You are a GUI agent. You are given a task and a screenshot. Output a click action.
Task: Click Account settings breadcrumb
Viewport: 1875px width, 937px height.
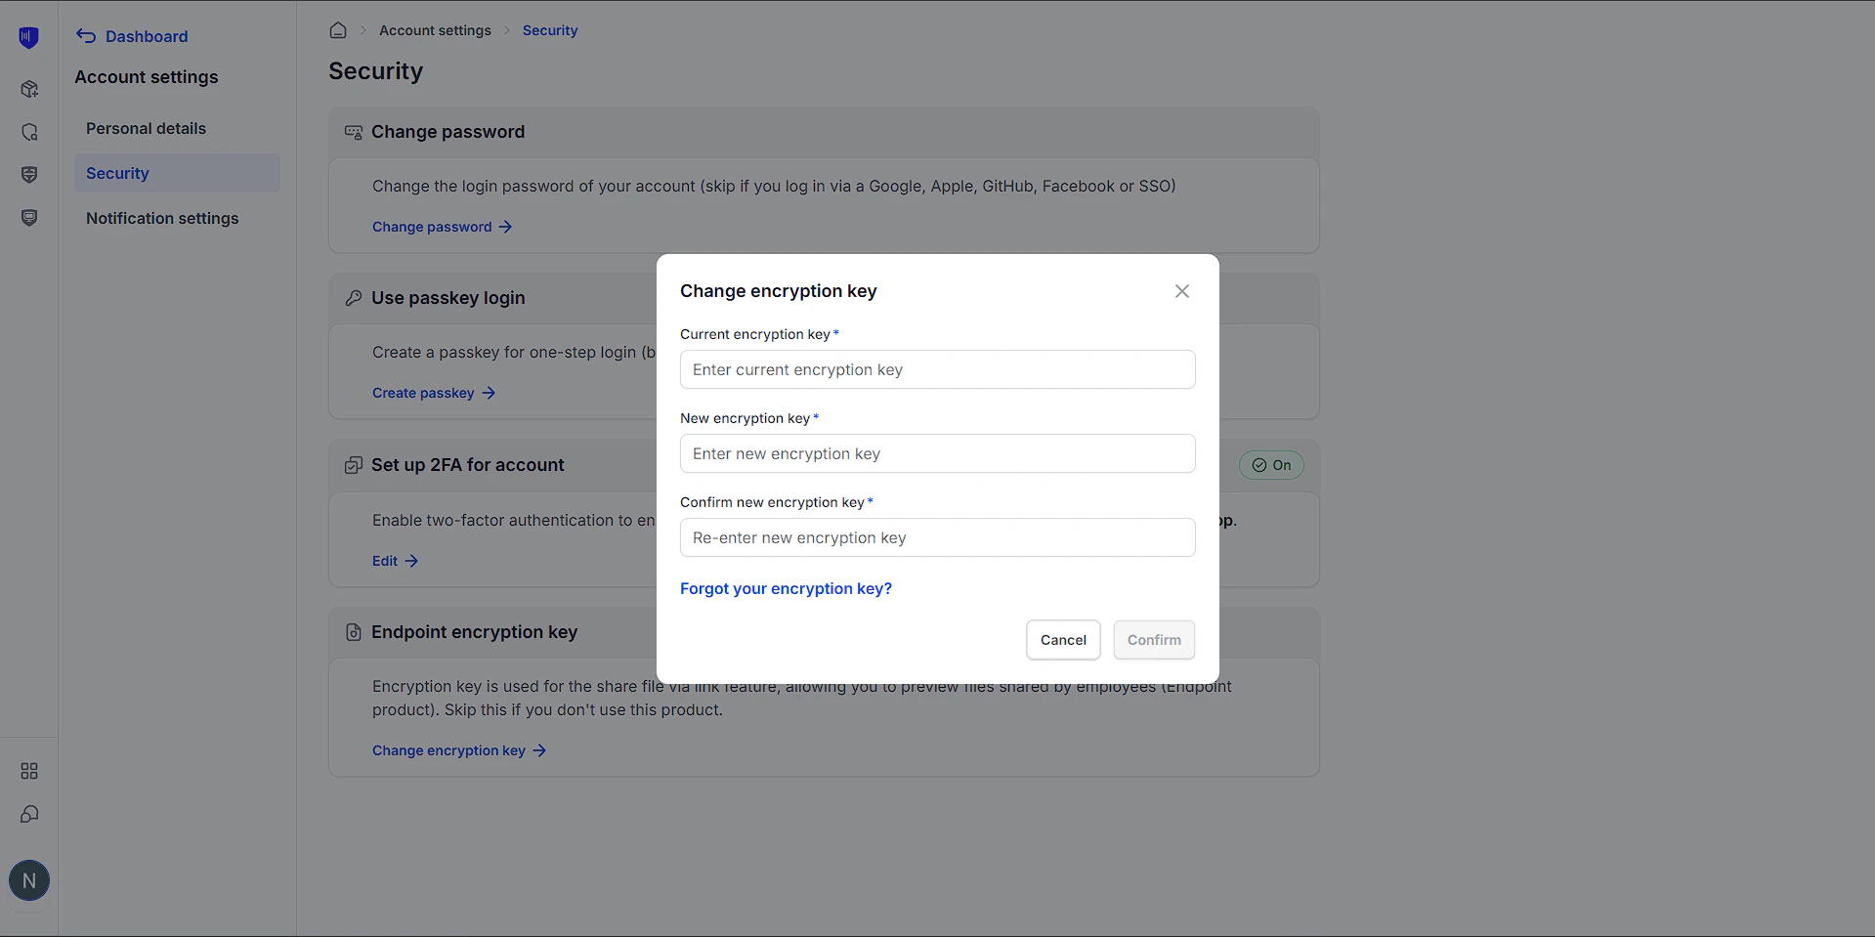435,30
